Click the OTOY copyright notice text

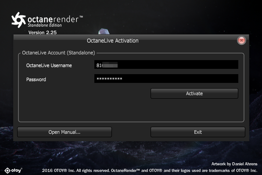[x=150, y=171]
